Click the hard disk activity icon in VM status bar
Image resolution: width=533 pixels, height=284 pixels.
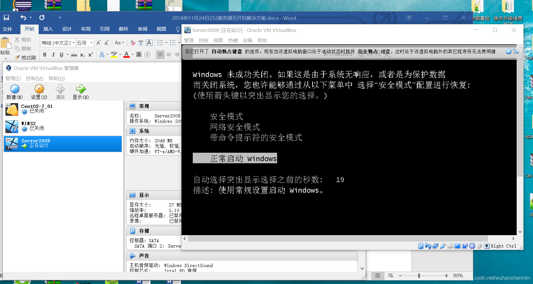tap(421, 246)
